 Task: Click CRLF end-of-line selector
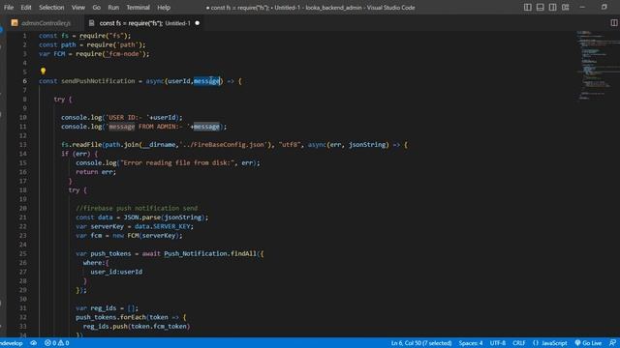(x=519, y=343)
